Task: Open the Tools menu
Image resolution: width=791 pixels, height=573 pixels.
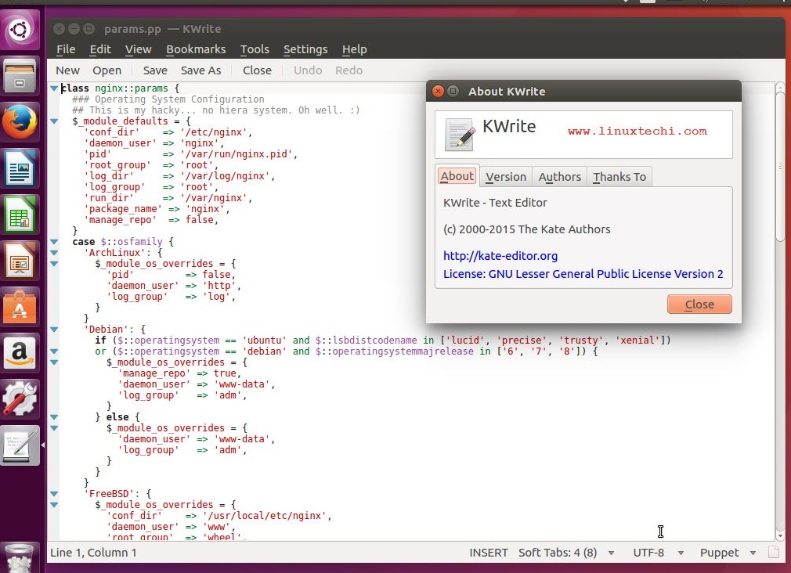Action: pos(255,49)
